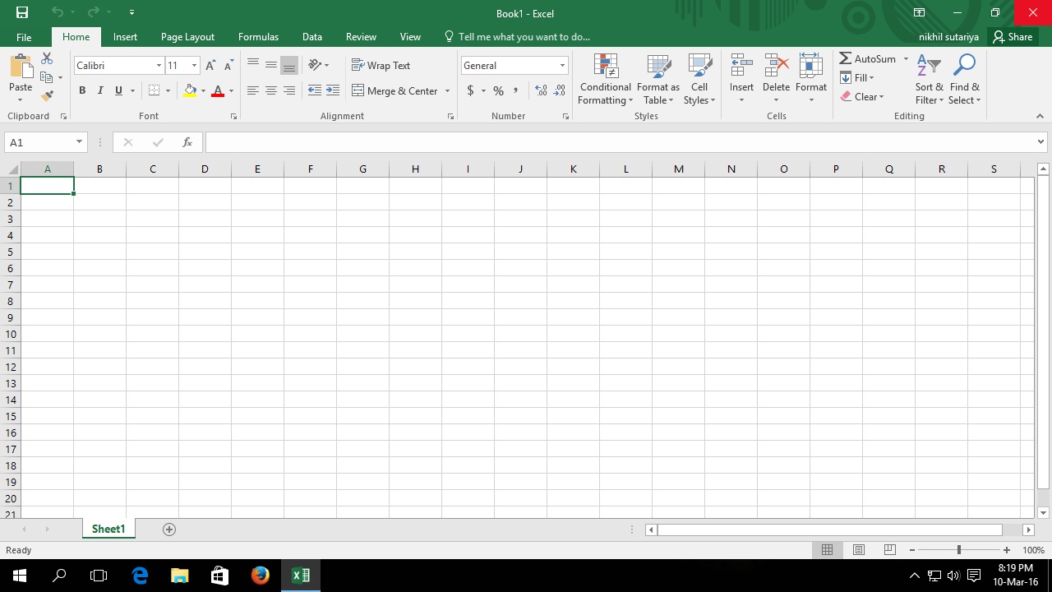This screenshot has width=1052, height=592.
Task: Click the Share button
Action: [x=1013, y=37]
